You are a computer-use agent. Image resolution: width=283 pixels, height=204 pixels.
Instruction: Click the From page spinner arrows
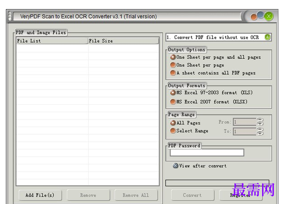[260, 122]
